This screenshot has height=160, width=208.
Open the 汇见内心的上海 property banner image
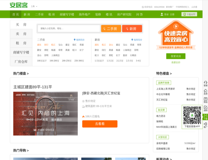point(45,114)
